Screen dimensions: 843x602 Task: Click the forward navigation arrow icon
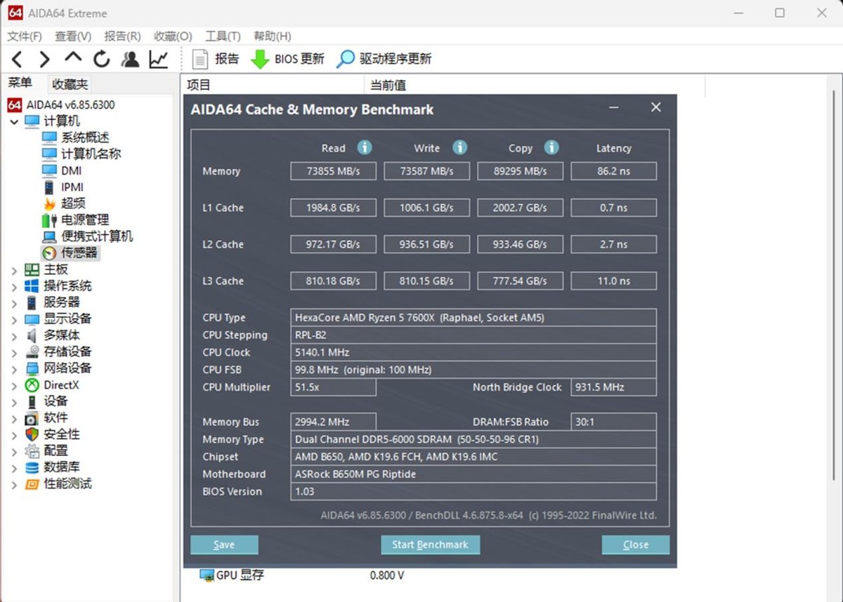point(44,59)
